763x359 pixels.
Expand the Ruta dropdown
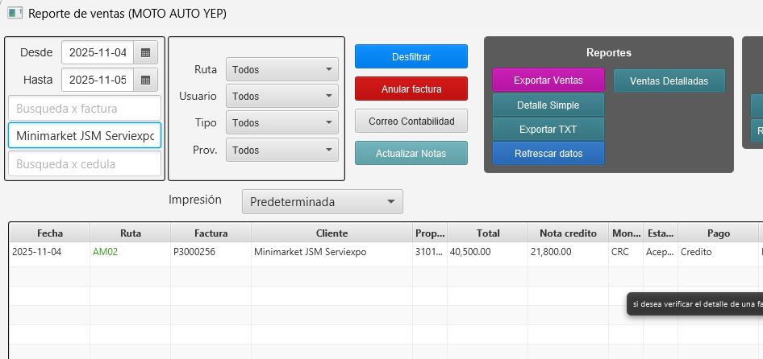(x=281, y=69)
